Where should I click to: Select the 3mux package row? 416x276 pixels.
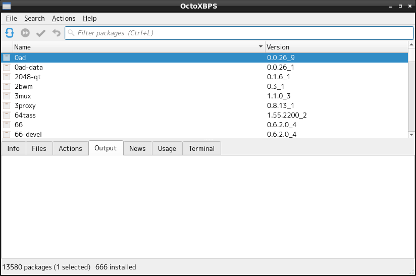pos(204,96)
